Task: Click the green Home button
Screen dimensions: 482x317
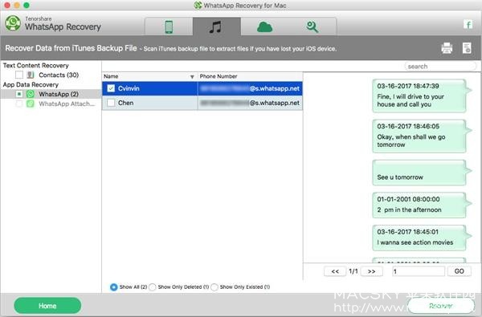Action: click(47, 306)
